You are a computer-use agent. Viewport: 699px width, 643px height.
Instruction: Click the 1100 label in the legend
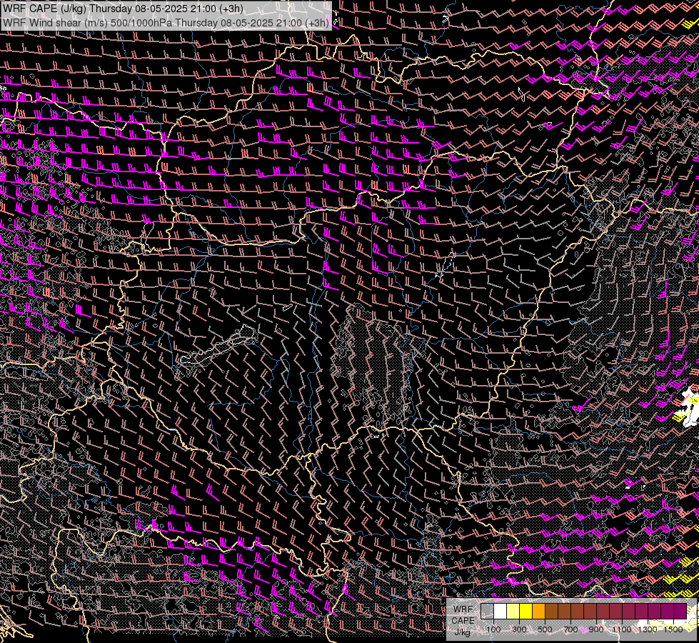(622, 629)
